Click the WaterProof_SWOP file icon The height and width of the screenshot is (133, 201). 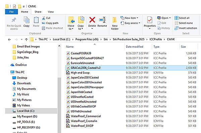tap(68, 126)
